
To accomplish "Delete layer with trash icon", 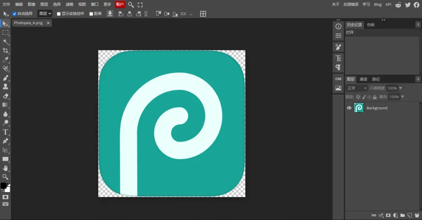I will pyautogui.click(x=417, y=215).
